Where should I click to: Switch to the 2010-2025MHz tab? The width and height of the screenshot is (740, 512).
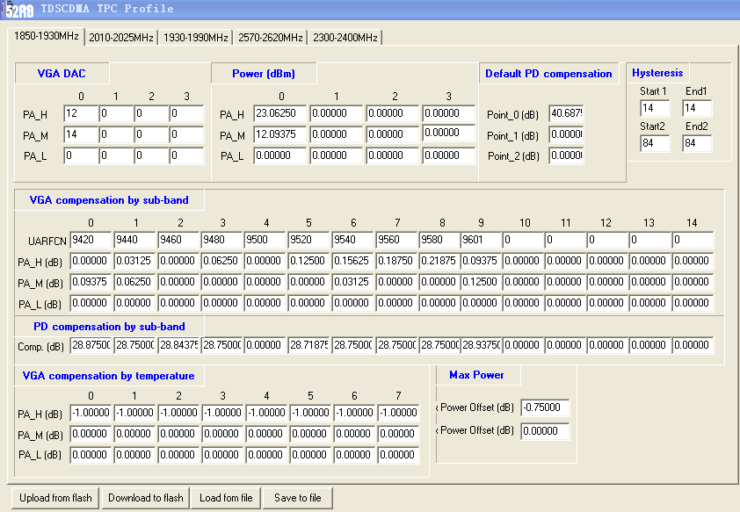121,38
